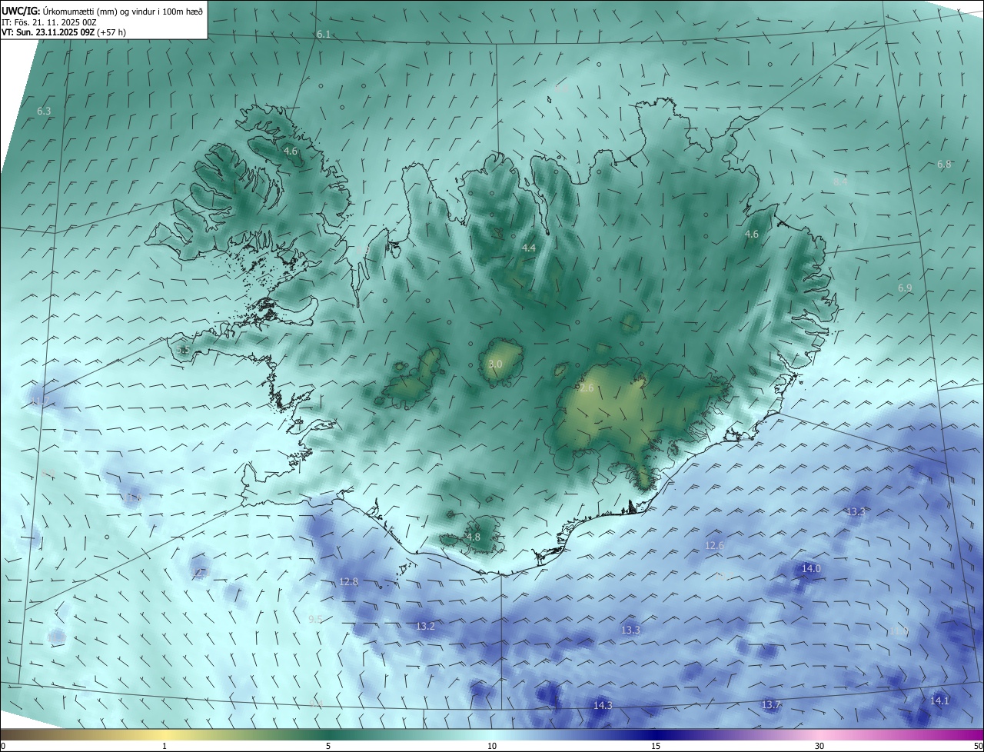Viewport: 984px width, 752px height.
Task: Click the 3.0 value on the central glacier
Action: 495,364
